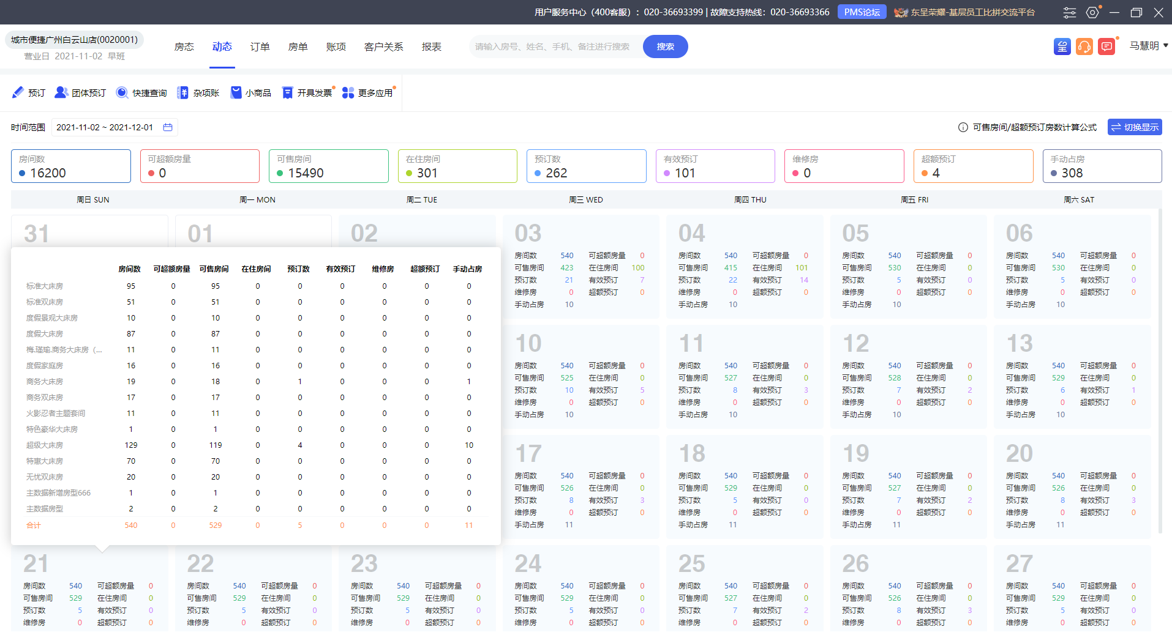Click the 主数据新增房型666 row label
Viewport: 1172px width, 635px height.
pyautogui.click(x=58, y=492)
